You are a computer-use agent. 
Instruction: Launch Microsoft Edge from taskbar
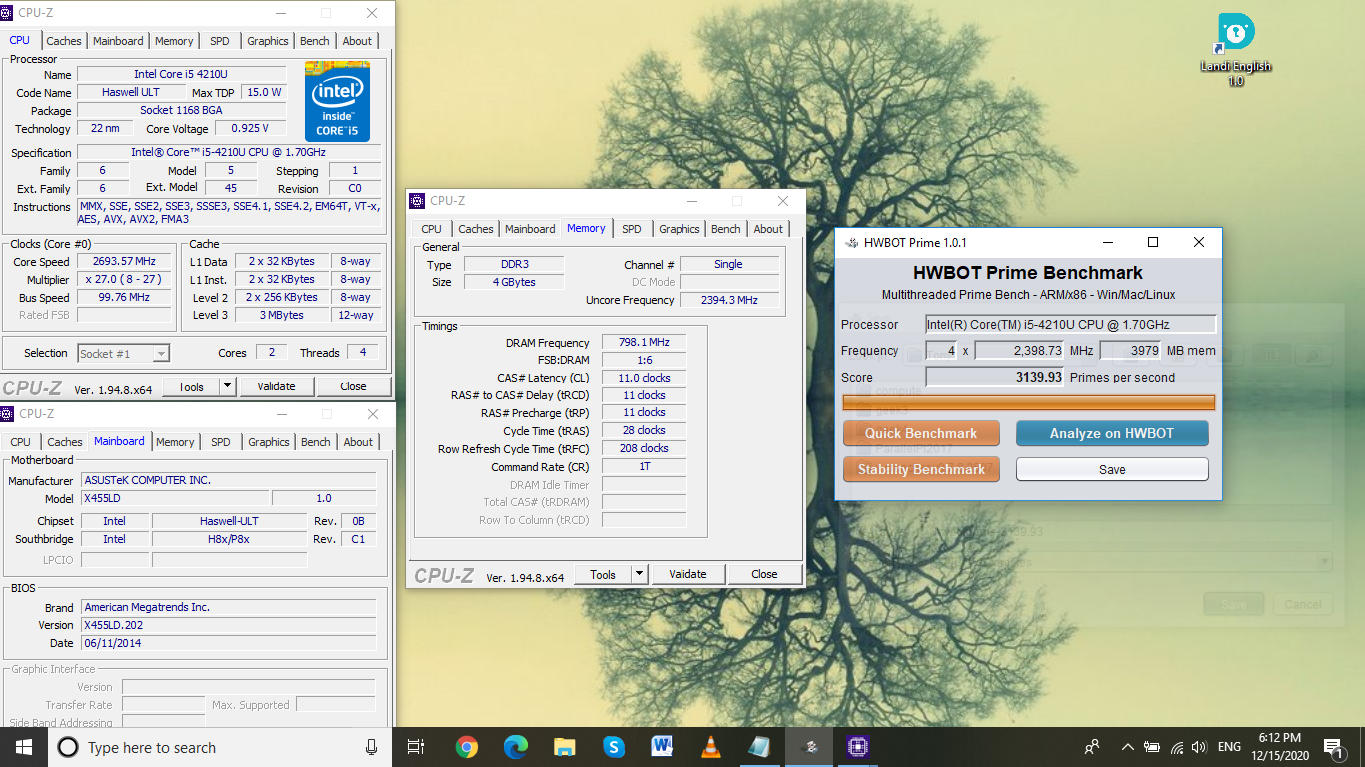click(516, 747)
